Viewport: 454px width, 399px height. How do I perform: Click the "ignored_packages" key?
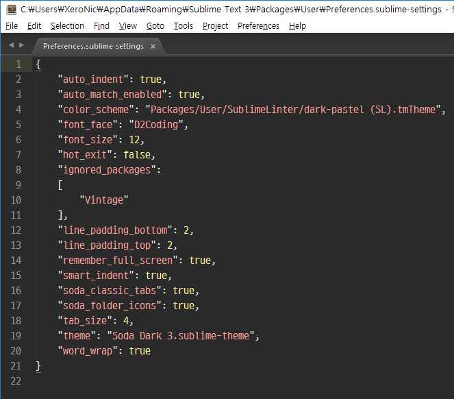coord(107,170)
